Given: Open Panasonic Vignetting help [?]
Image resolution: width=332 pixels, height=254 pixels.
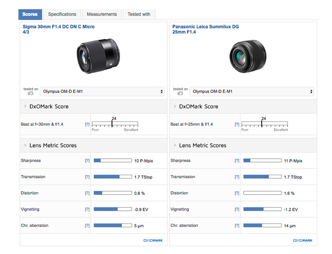Looking at the screenshot, I should pos(237,209).
